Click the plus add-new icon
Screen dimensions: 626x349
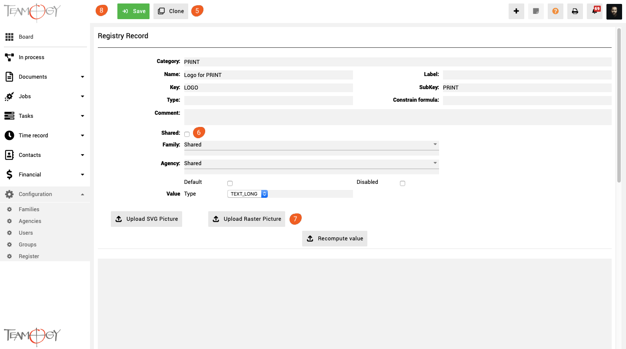pyautogui.click(x=516, y=11)
